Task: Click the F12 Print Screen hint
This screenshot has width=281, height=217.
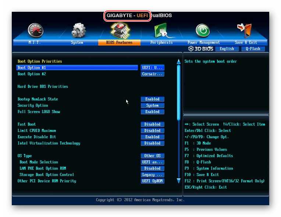Action: point(225,181)
